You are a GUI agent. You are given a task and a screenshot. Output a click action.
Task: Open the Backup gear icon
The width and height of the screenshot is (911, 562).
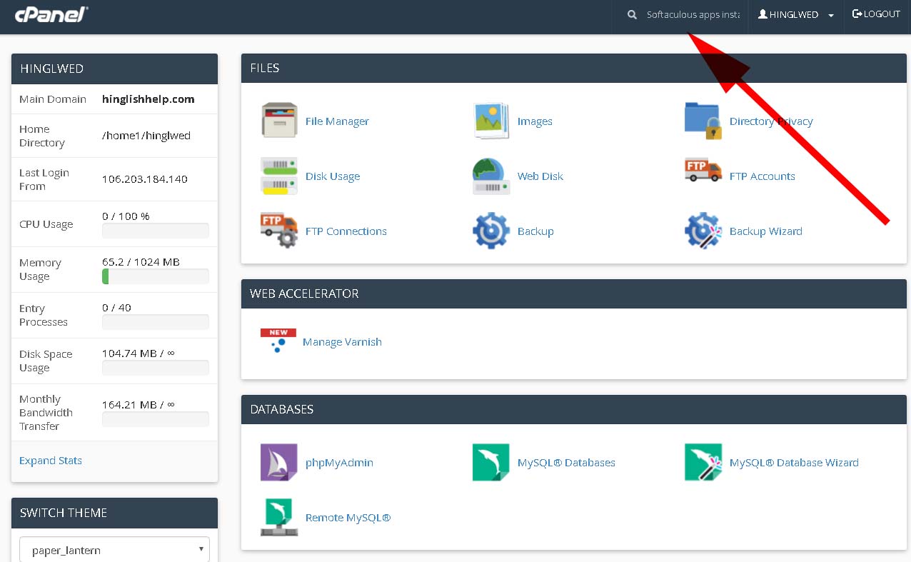pyautogui.click(x=491, y=231)
